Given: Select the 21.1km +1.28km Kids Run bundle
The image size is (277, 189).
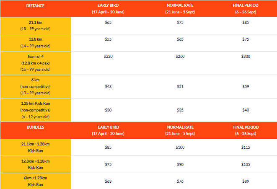Looking at the screenshot, I should coord(36,148).
